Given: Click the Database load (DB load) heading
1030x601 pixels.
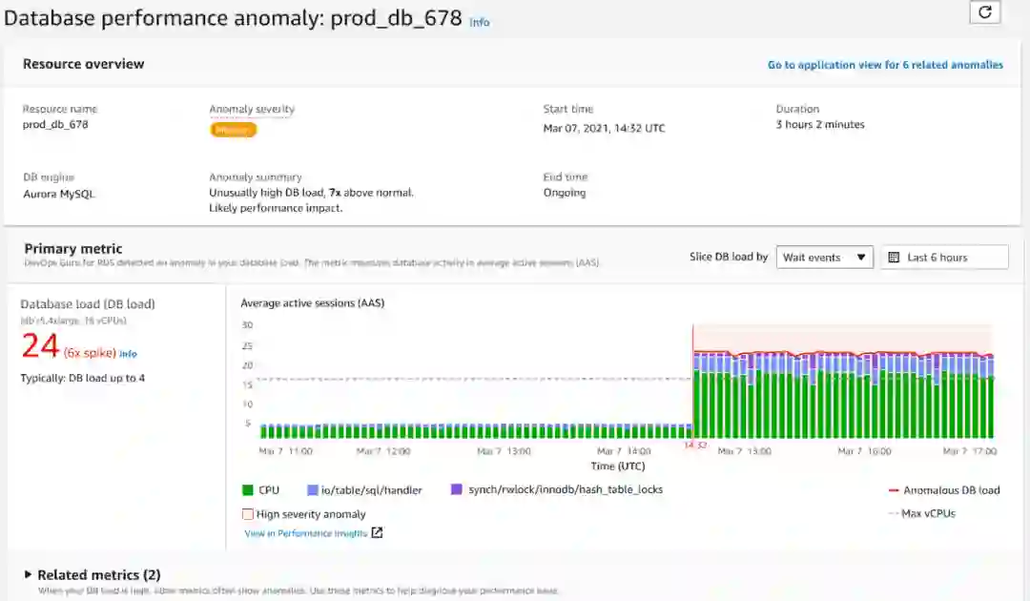Looking at the screenshot, I should pyautogui.click(x=88, y=304).
